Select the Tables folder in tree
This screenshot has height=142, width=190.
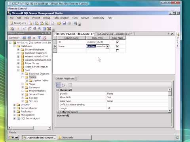point(33,77)
